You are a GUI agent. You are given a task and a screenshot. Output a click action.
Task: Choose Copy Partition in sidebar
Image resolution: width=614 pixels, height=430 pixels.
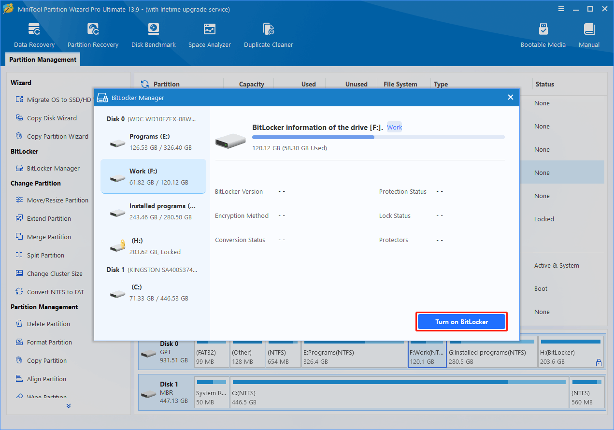[x=41, y=360]
